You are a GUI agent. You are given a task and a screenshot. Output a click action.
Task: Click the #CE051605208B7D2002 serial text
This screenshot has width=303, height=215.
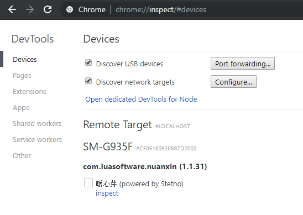(166, 148)
